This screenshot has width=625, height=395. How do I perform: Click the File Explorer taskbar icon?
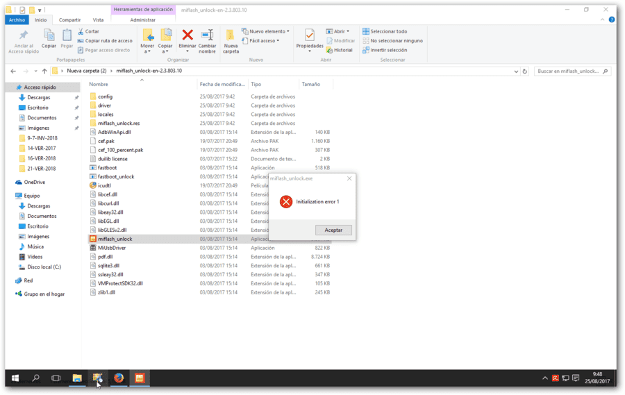77,378
